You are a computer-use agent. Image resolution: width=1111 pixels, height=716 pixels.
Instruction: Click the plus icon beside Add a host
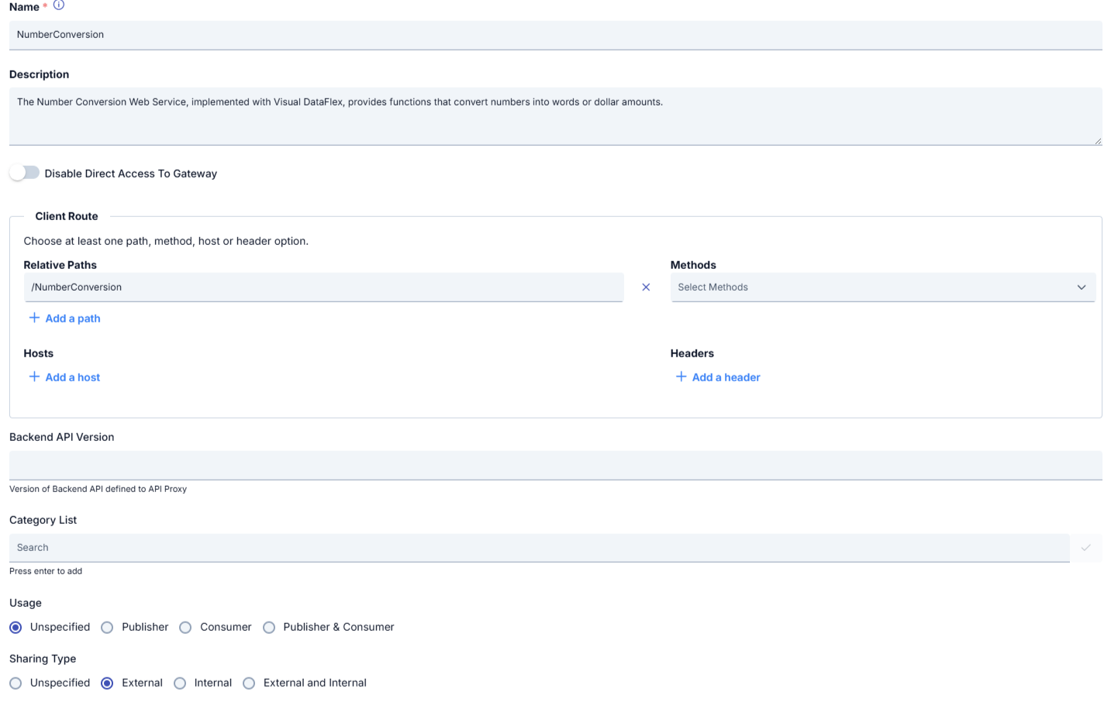[34, 377]
